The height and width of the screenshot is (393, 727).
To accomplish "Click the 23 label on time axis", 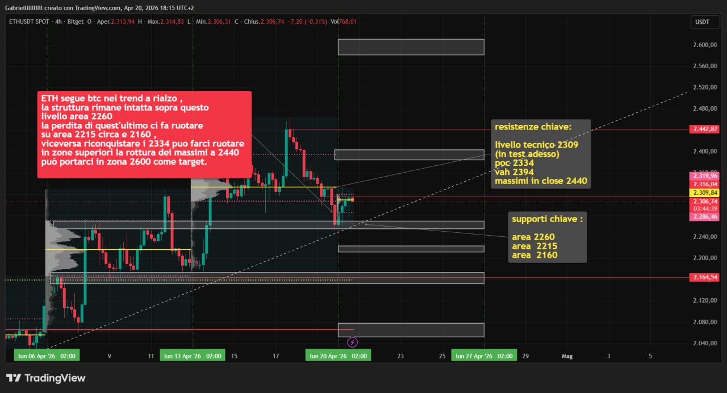I will click(x=400, y=356).
